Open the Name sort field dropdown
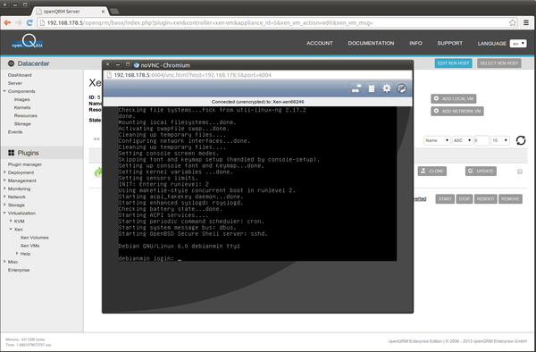This screenshot has height=352, width=536. [x=437, y=140]
